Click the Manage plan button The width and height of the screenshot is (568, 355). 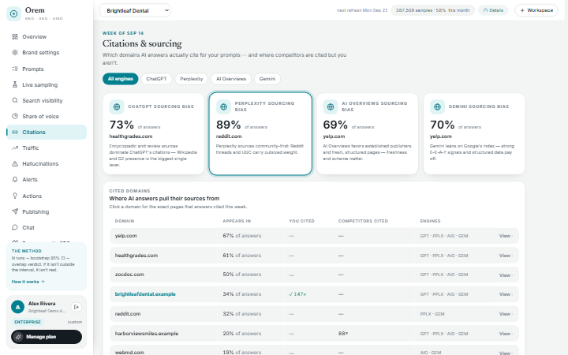[x=47, y=337]
